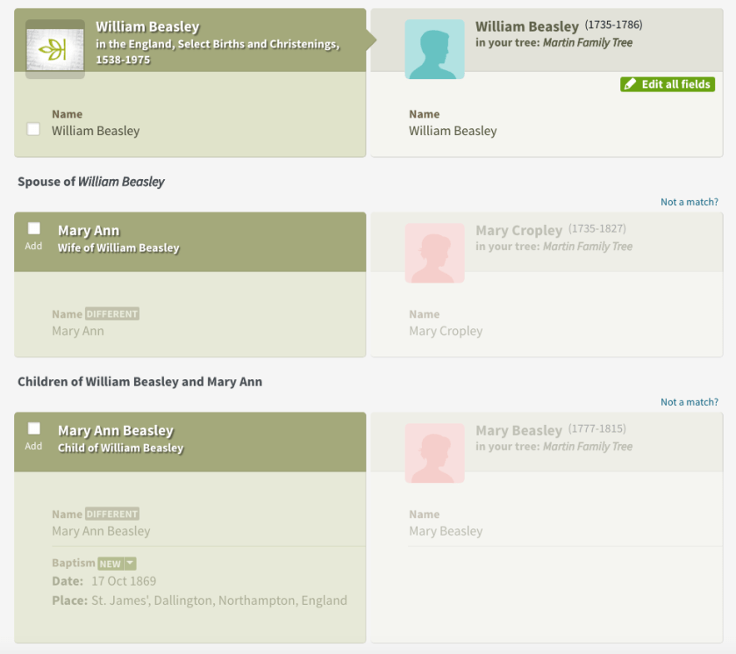736x654 pixels.
Task: Click Not a match for Mary Cropley
Action: (689, 201)
